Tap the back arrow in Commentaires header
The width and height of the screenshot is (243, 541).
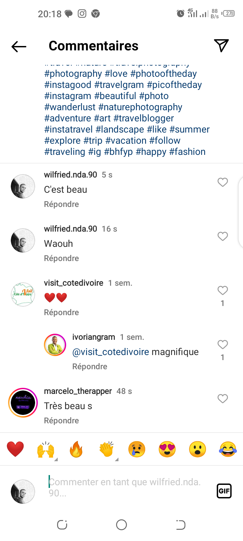point(19,46)
